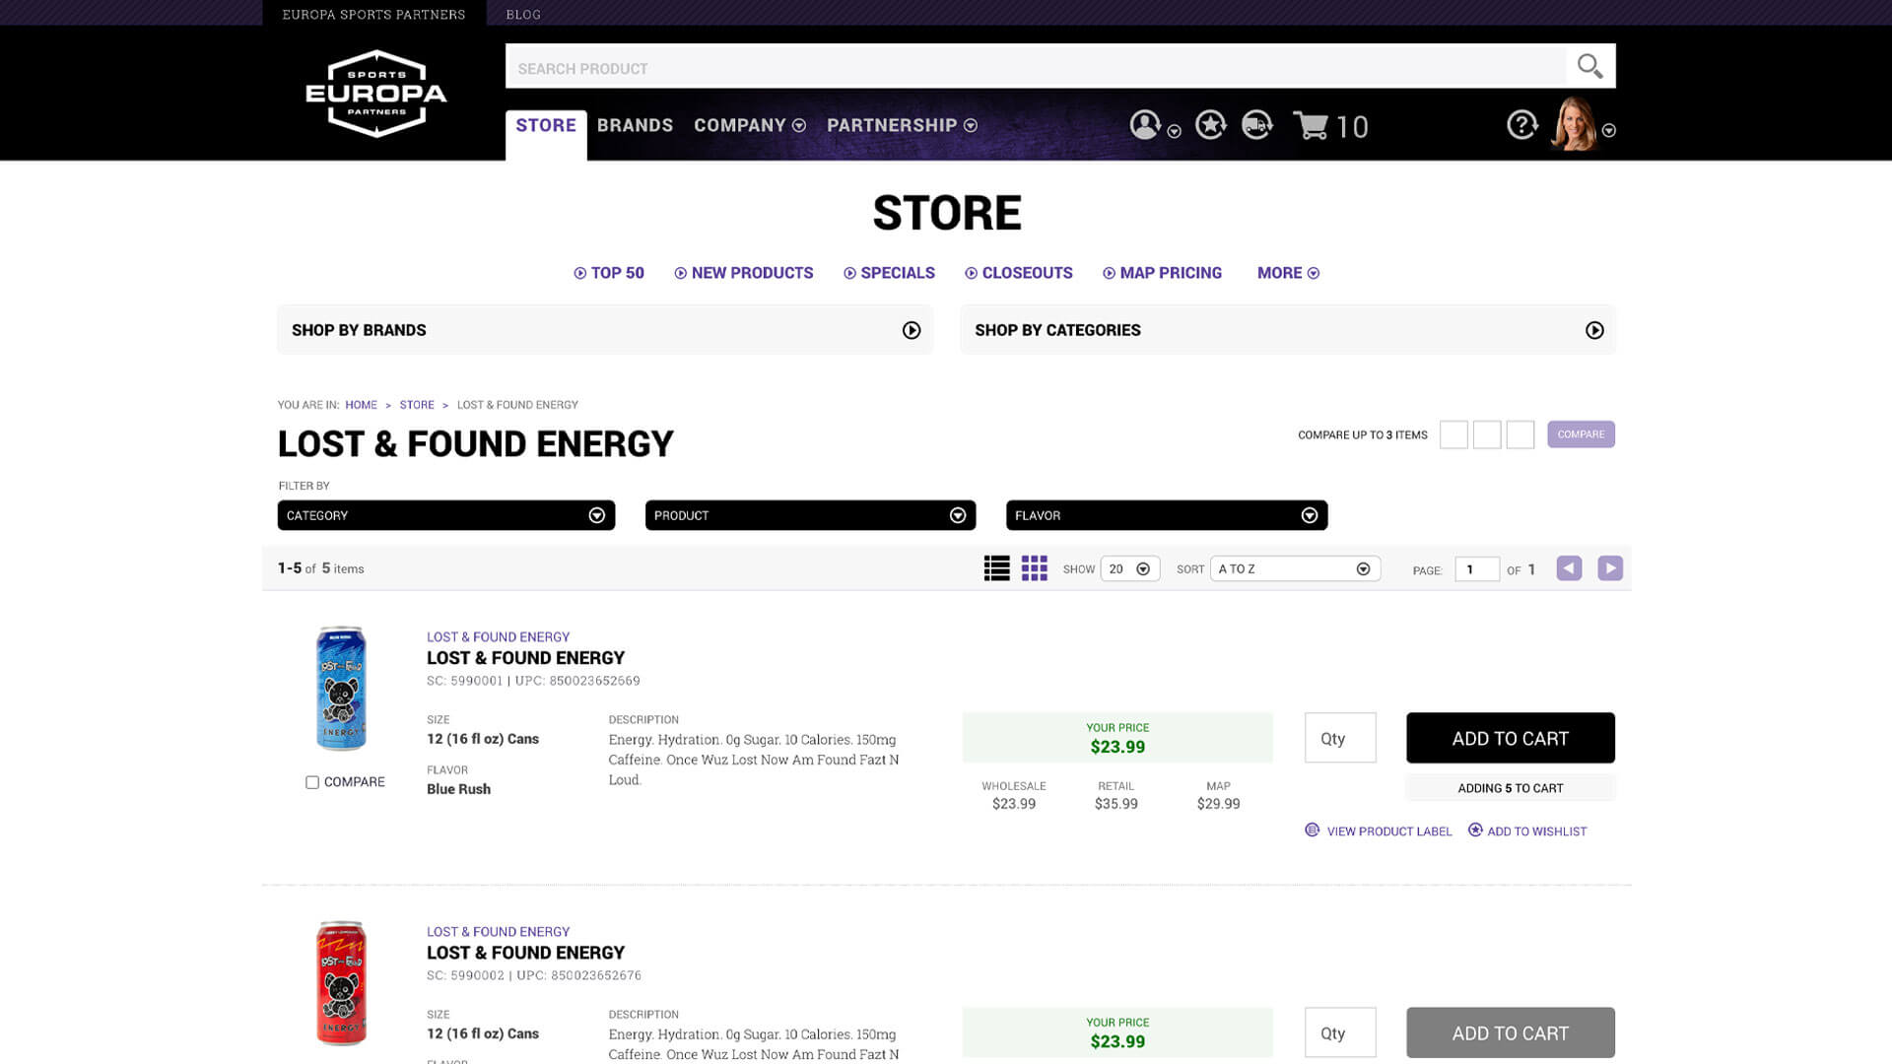
Task: Open the Brands menu item
Action: click(635, 125)
